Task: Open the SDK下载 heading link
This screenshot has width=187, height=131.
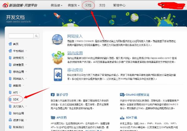Action: (x=132, y=118)
